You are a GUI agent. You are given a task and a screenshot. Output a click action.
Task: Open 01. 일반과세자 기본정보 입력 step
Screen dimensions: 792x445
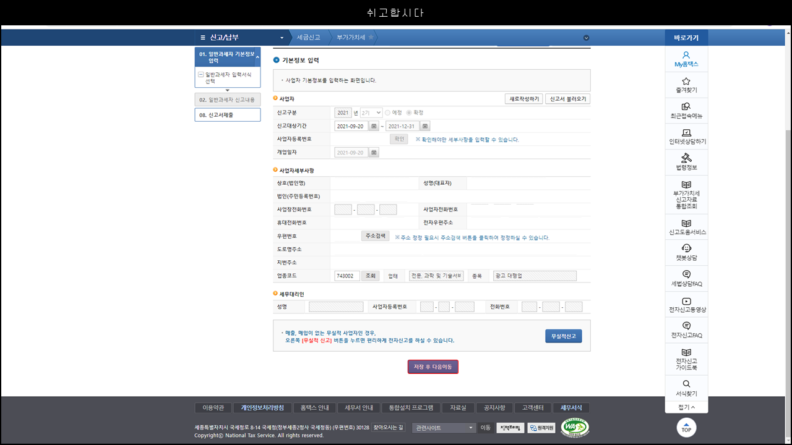[x=228, y=57]
